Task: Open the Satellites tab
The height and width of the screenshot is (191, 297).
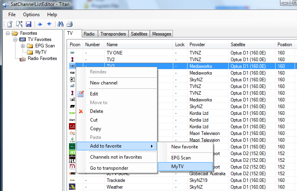Action: [139, 34]
